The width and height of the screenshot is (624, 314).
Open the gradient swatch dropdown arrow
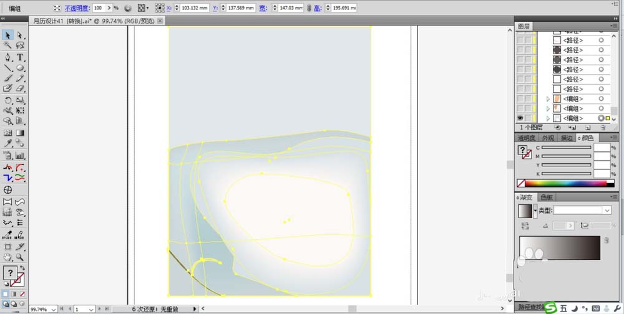pyautogui.click(x=535, y=211)
